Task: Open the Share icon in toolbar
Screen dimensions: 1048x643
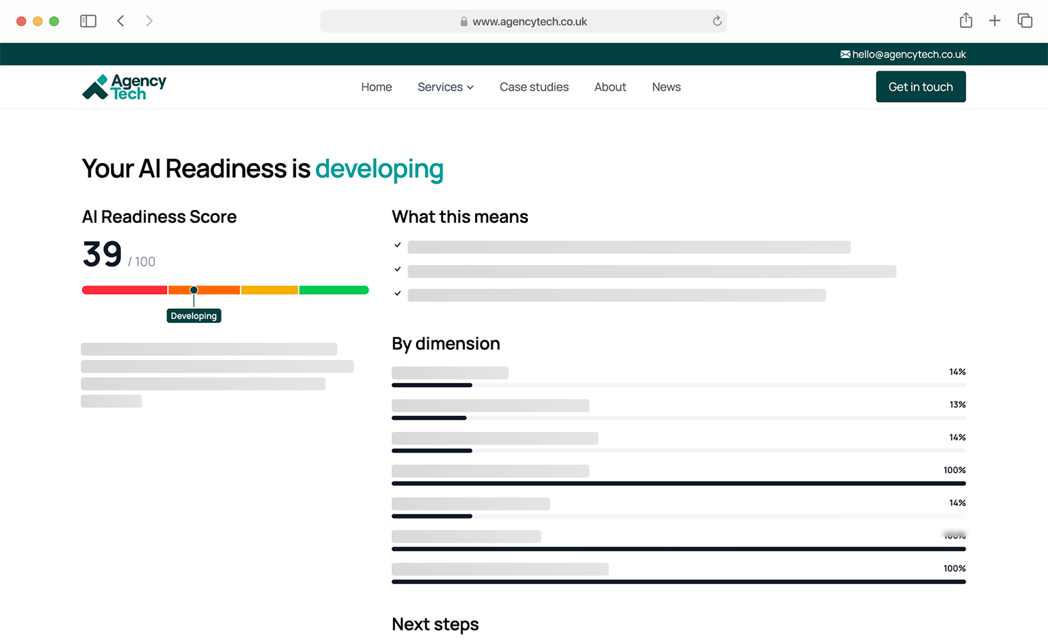Action: click(x=965, y=20)
